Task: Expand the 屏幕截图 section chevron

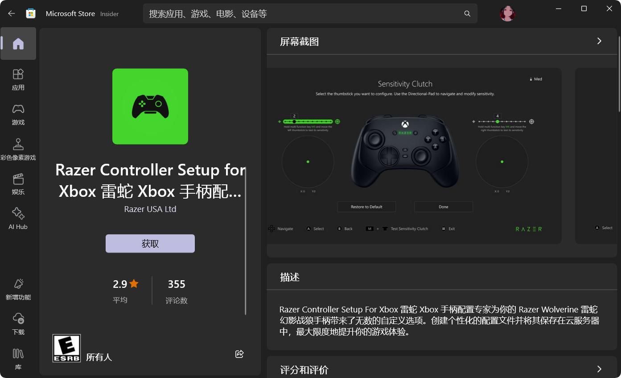Action: [x=599, y=41]
